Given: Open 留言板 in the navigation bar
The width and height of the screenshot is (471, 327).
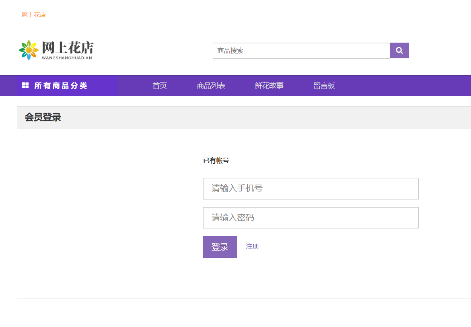Looking at the screenshot, I should (324, 86).
